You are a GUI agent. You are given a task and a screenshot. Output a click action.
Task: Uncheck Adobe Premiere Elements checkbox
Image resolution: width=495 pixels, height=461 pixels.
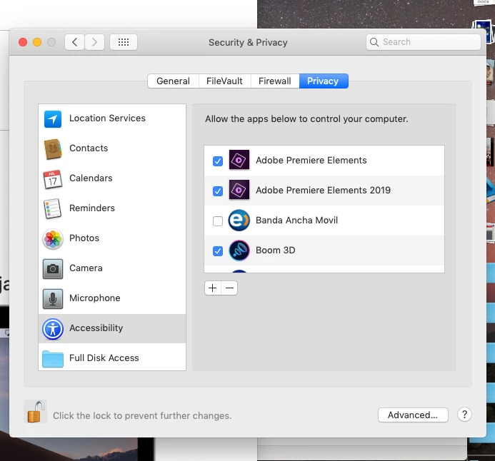coord(218,161)
